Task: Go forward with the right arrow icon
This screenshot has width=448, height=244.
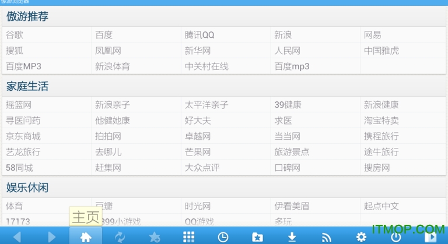Action: click(x=51, y=236)
